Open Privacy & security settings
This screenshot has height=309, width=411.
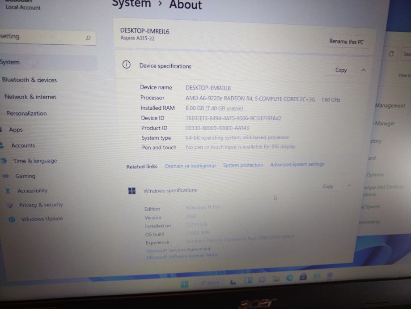click(x=41, y=205)
